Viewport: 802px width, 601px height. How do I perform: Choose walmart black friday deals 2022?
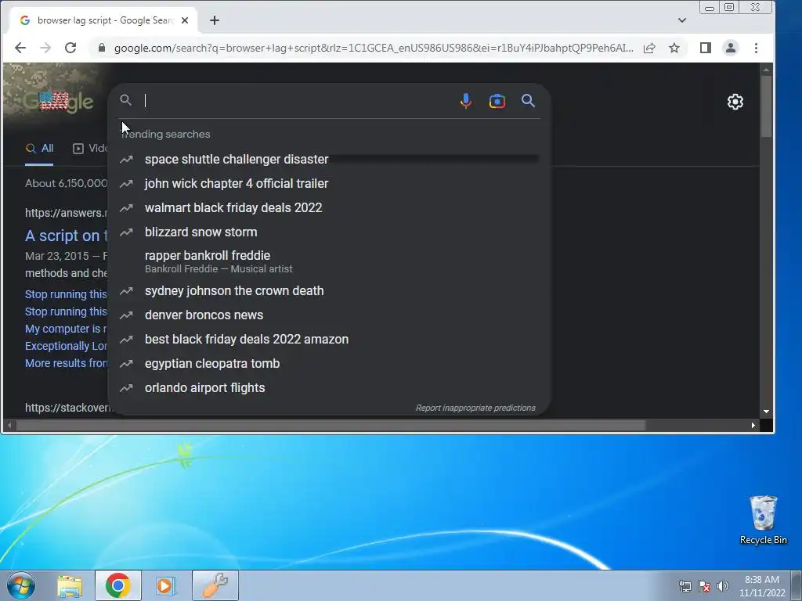(329, 208)
